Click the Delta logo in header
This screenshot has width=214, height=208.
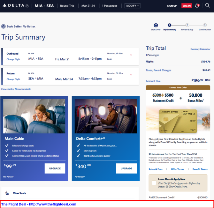[16, 6]
